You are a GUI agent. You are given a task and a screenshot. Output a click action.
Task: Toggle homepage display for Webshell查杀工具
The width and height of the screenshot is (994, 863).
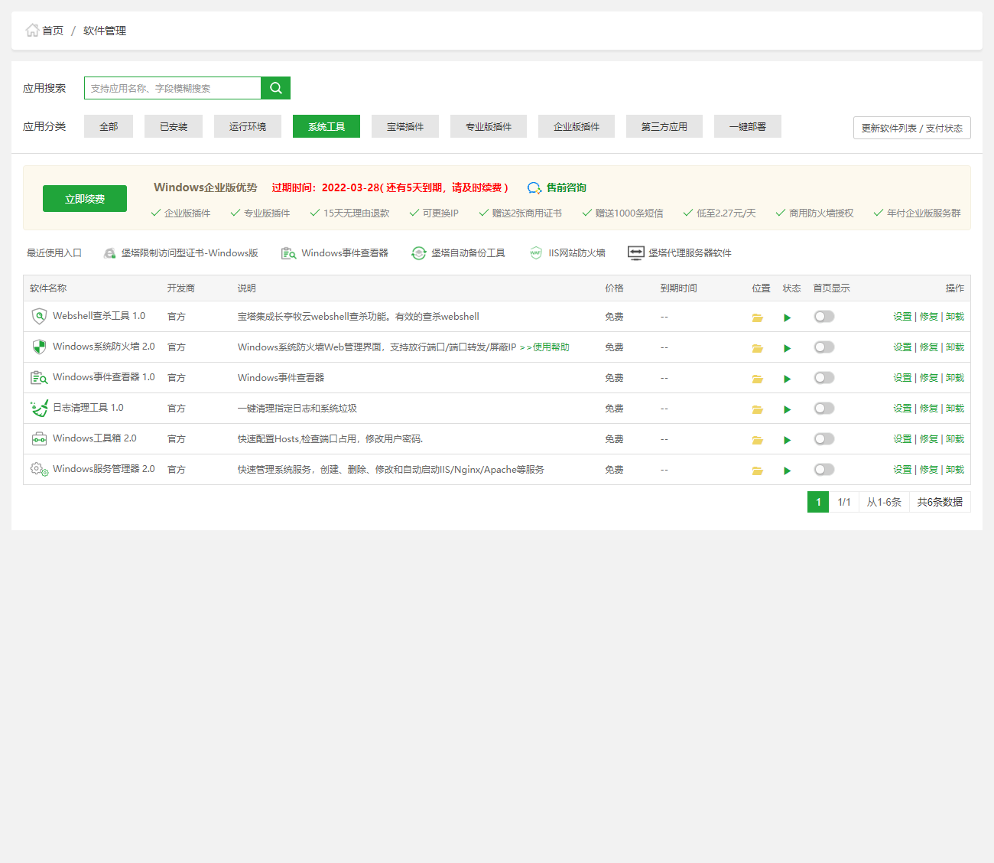pos(824,316)
